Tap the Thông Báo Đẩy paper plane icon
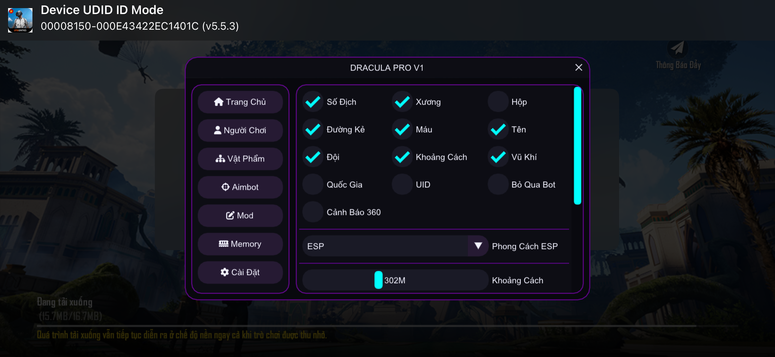Image resolution: width=775 pixels, height=357 pixels. tap(677, 48)
